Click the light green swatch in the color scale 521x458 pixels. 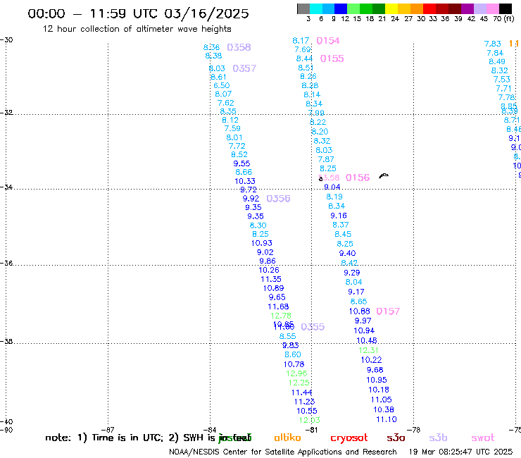pyautogui.click(x=353, y=8)
